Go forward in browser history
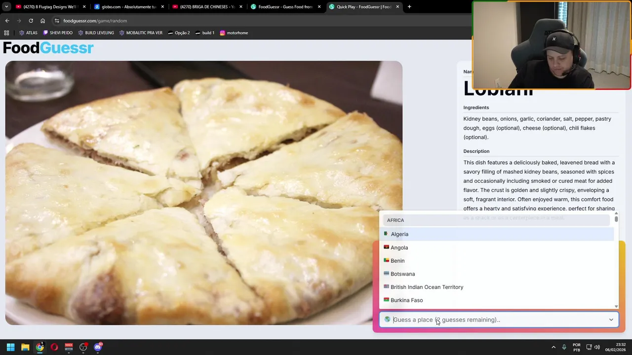This screenshot has height=355, width=632. tap(19, 21)
